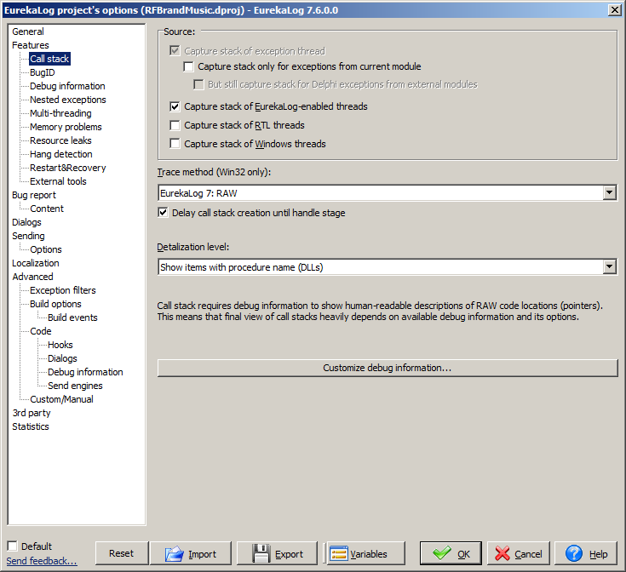This screenshot has width=626, height=572.
Task: Click the Delphi exceptions from external modules checkbox
Action: (198, 84)
